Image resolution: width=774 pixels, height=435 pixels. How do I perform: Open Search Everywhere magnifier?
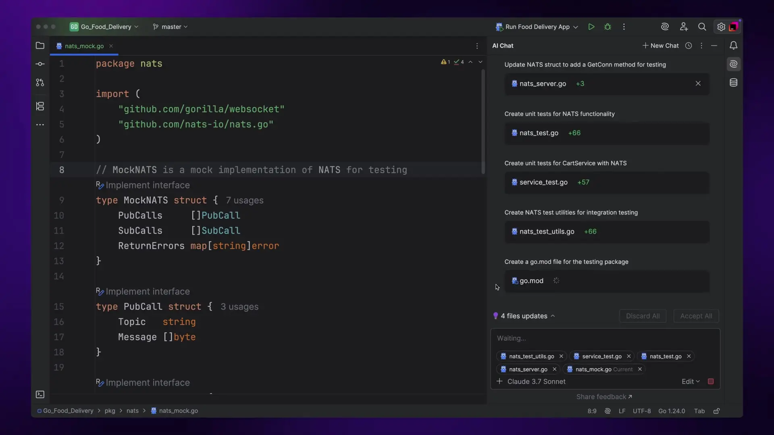pos(702,27)
